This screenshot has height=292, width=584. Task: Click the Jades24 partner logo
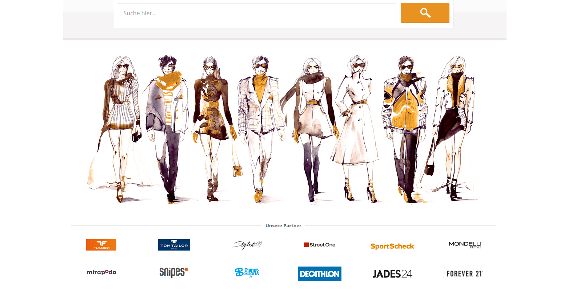click(x=392, y=274)
